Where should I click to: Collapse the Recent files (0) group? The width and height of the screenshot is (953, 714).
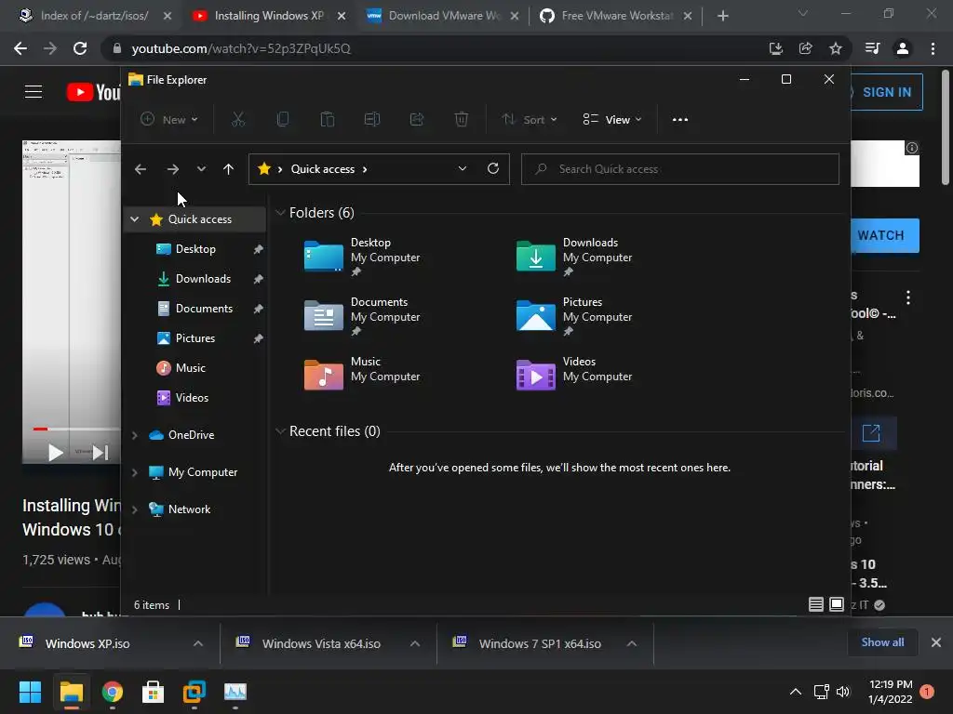point(280,431)
